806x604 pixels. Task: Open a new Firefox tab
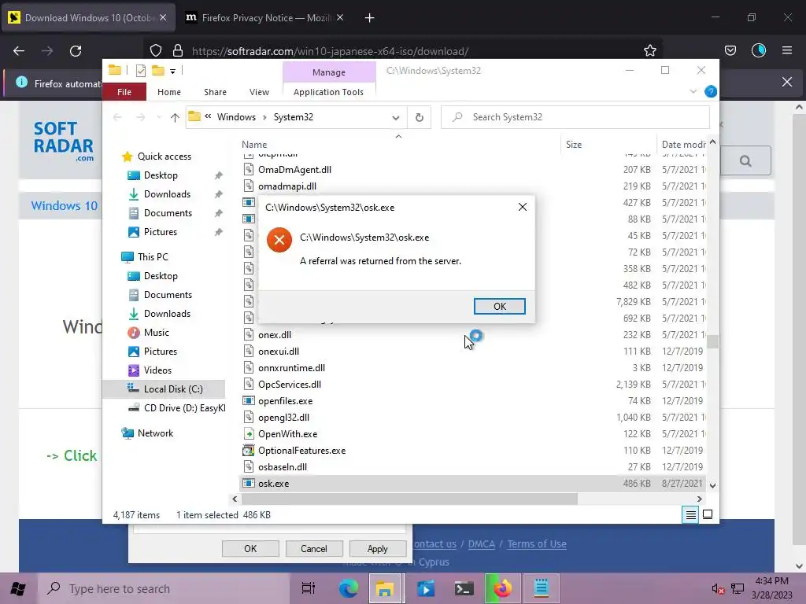[369, 18]
